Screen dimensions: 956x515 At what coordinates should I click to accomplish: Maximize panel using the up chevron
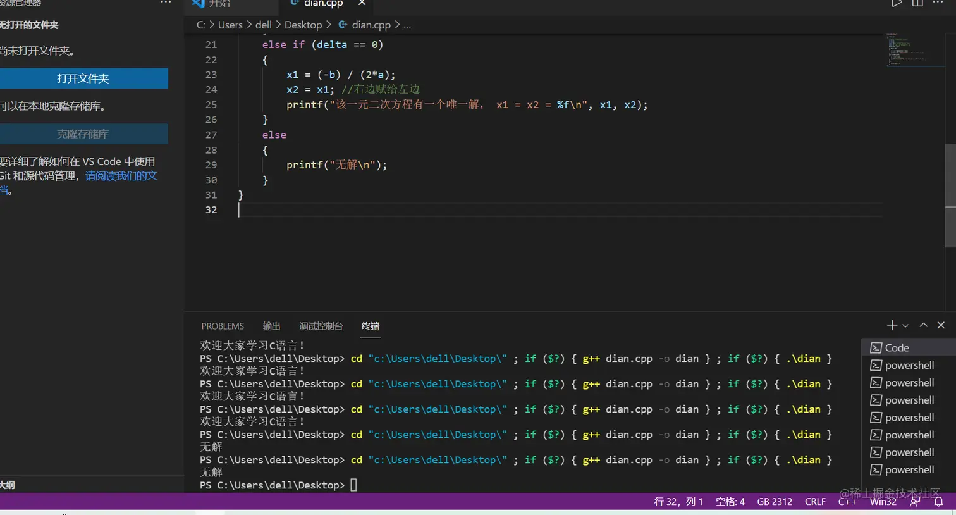pos(923,325)
